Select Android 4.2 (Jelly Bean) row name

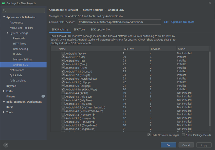coord(79,100)
